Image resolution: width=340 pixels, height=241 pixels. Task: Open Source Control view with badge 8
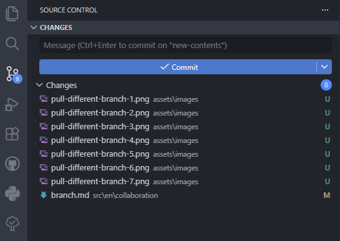[14, 74]
